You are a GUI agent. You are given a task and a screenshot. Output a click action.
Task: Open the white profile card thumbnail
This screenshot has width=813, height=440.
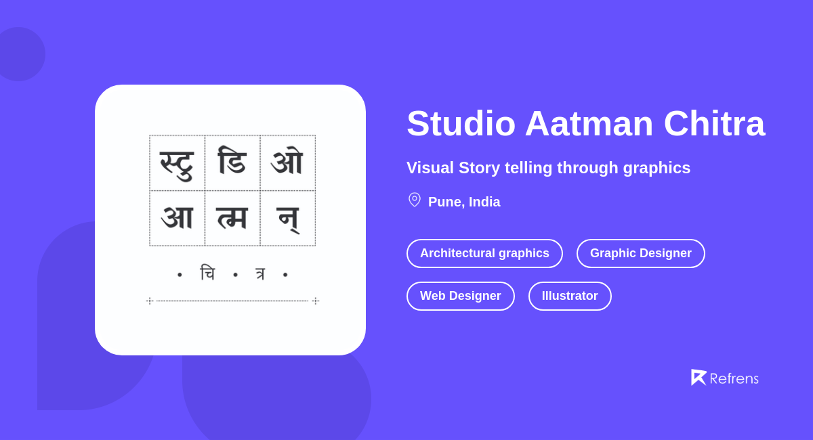pyautogui.click(x=230, y=220)
